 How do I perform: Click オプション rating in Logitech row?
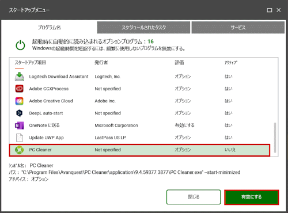click(x=183, y=77)
